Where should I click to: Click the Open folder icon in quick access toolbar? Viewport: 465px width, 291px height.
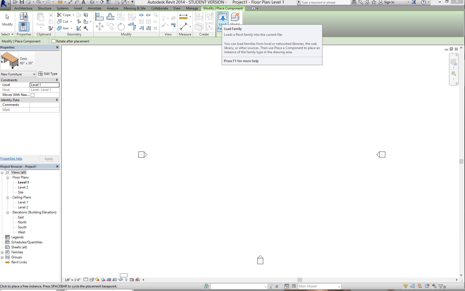[x=15, y=2]
